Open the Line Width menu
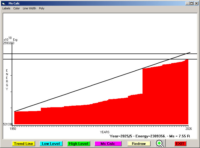The image size is (200, 148). [29, 8]
